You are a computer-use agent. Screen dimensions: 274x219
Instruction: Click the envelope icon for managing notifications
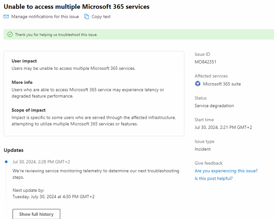tap(6, 17)
